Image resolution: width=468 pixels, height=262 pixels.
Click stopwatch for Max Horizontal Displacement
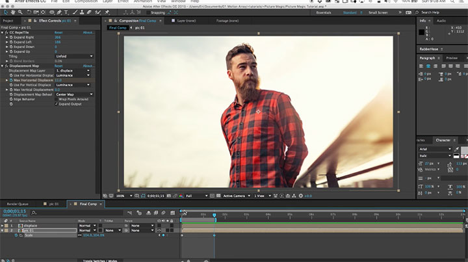[x=11, y=80]
